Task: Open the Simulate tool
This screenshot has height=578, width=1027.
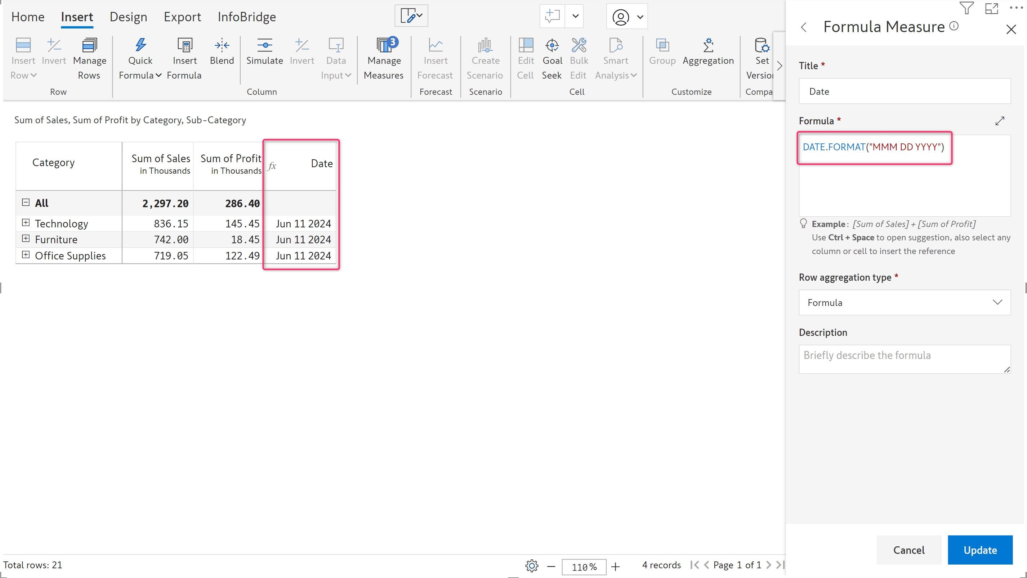Action: click(264, 52)
